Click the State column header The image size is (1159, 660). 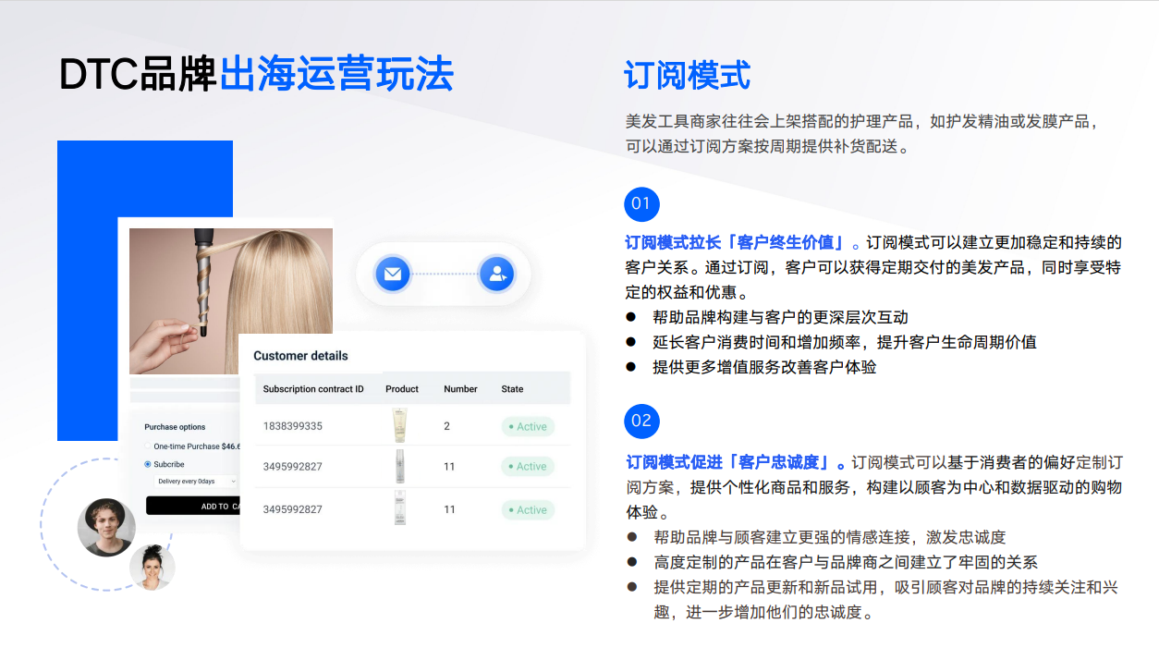(512, 389)
